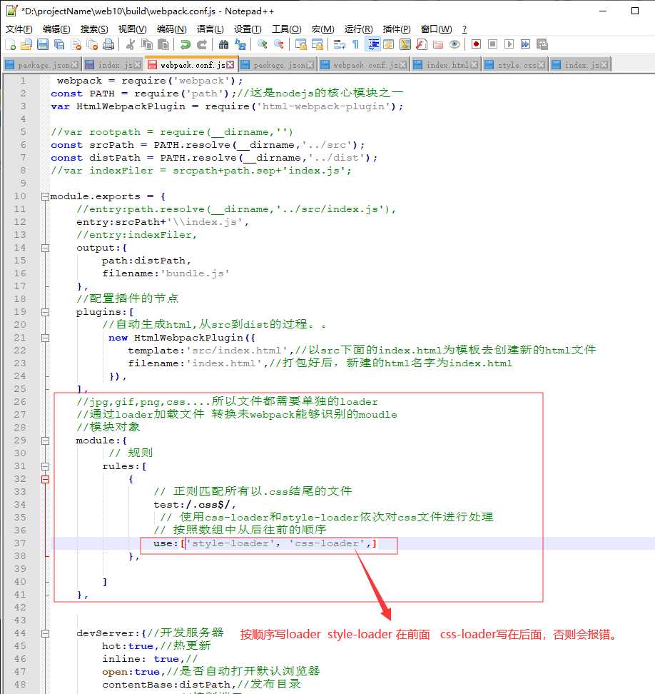This screenshot has height=694, width=655.
Task: Collapse the module block at line 29
Action: [x=45, y=441]
